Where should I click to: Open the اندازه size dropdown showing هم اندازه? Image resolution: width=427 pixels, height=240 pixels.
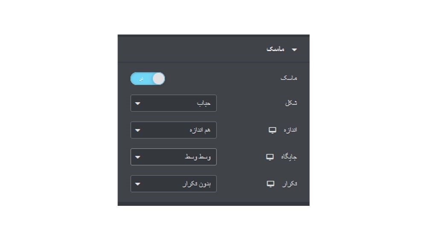[x=173, y=130]
